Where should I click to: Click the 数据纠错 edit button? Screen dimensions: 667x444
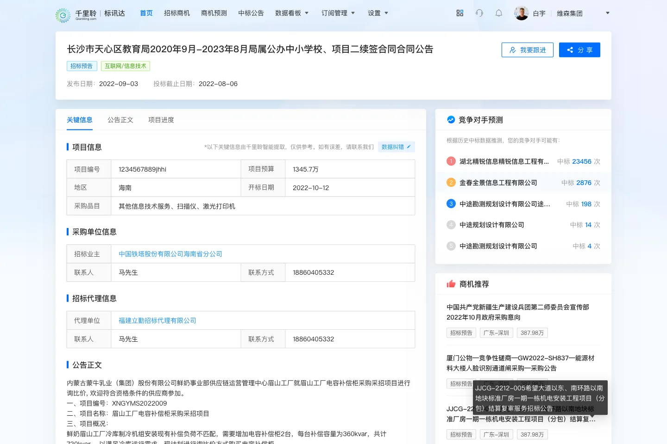[x=396, y=147]
